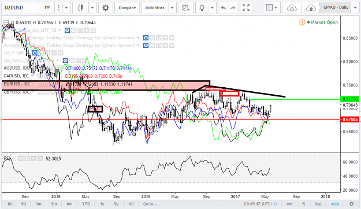This screenshot has width=361, height=209.
Task: Create a new alert with alarm icon
Action: pyautogui.click(x=186, y=8)
